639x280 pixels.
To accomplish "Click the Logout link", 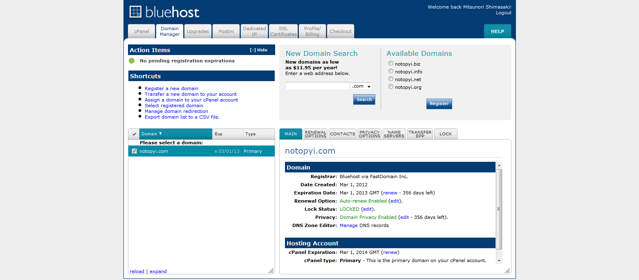I will 504,13.
